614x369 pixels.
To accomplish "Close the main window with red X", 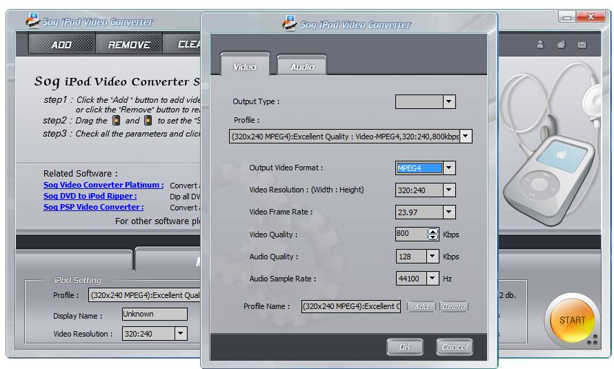I will [x=591, y=17].
